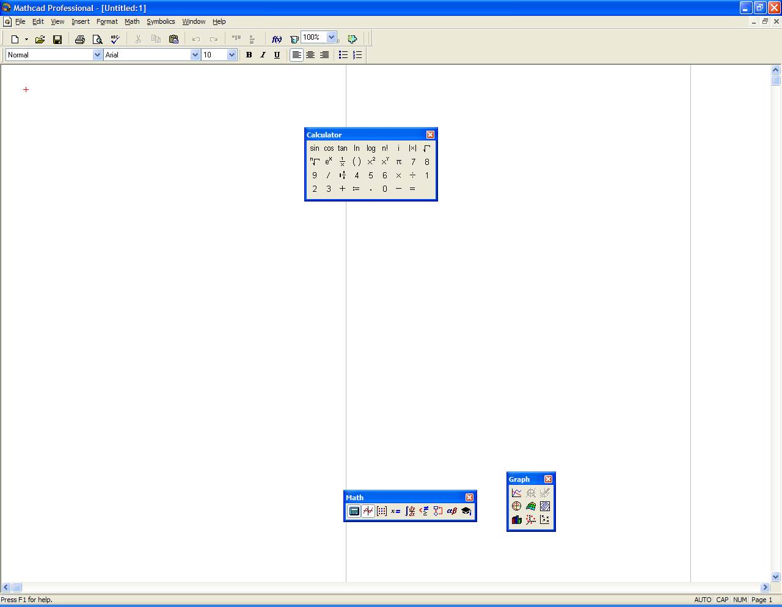Expand the Normal style dropdown
Viewport: 782px width, 607px height.
click(x=97, y=55)
